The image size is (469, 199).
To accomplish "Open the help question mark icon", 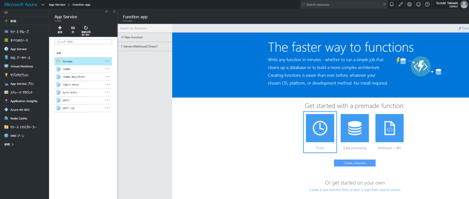I will [427, 5].
